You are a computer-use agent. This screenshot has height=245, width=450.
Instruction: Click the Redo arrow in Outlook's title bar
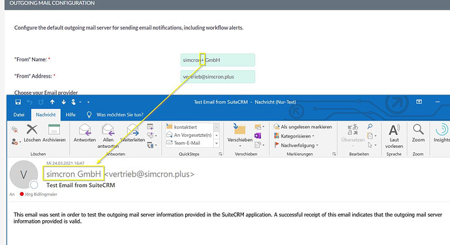[x=40, y=102]
